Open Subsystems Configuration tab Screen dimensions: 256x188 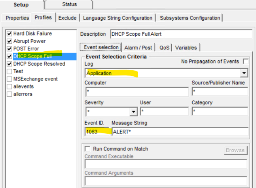click(190, 18)
